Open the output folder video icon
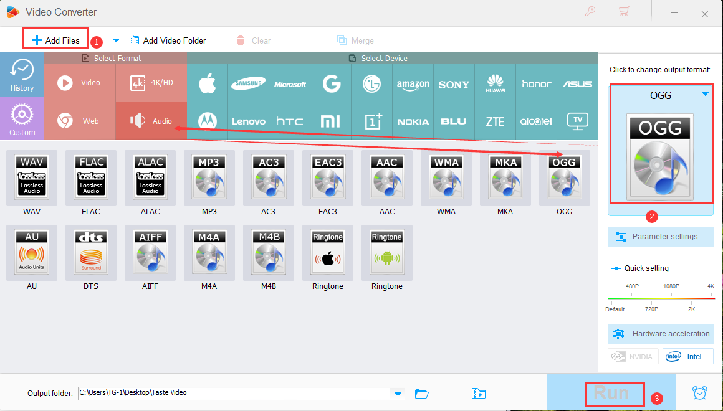The image size is (723, 411). 479,394
